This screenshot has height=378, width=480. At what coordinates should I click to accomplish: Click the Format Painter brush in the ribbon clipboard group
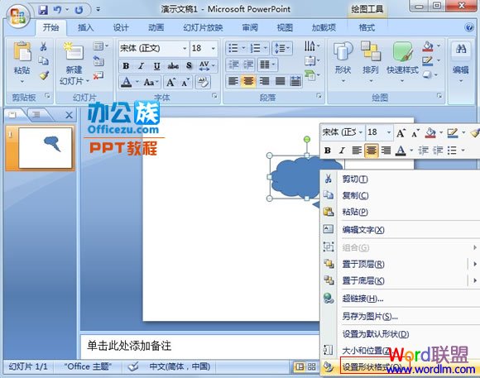point(44,75)
